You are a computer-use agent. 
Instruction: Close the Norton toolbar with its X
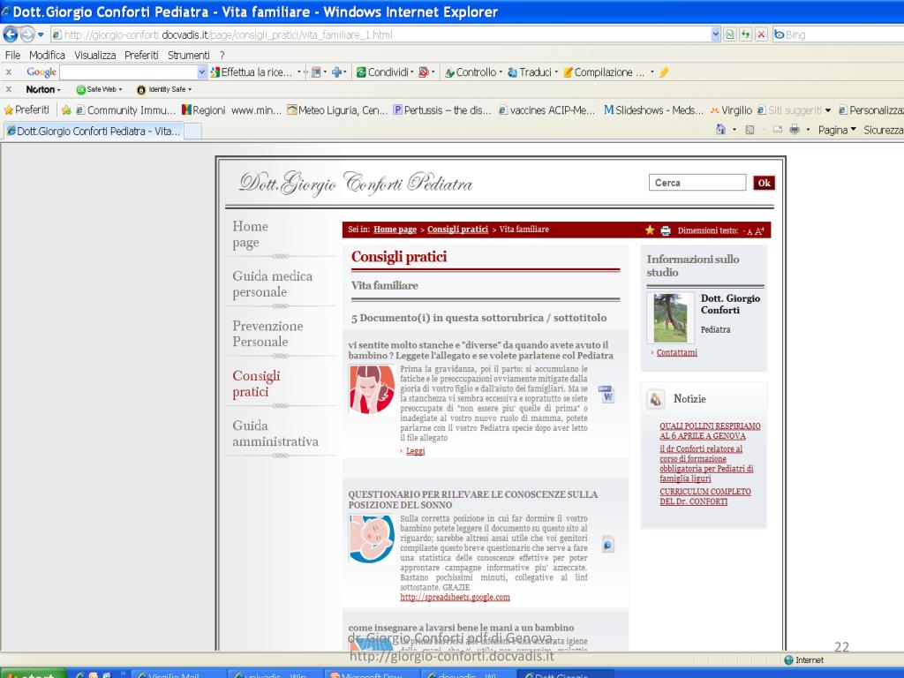point(9,89)
